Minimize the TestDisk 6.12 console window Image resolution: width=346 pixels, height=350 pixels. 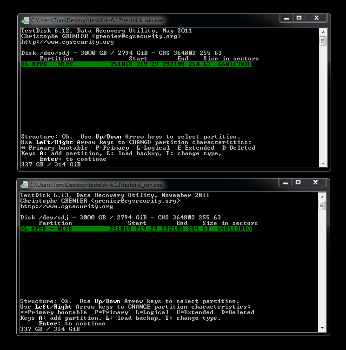(286, 18)
